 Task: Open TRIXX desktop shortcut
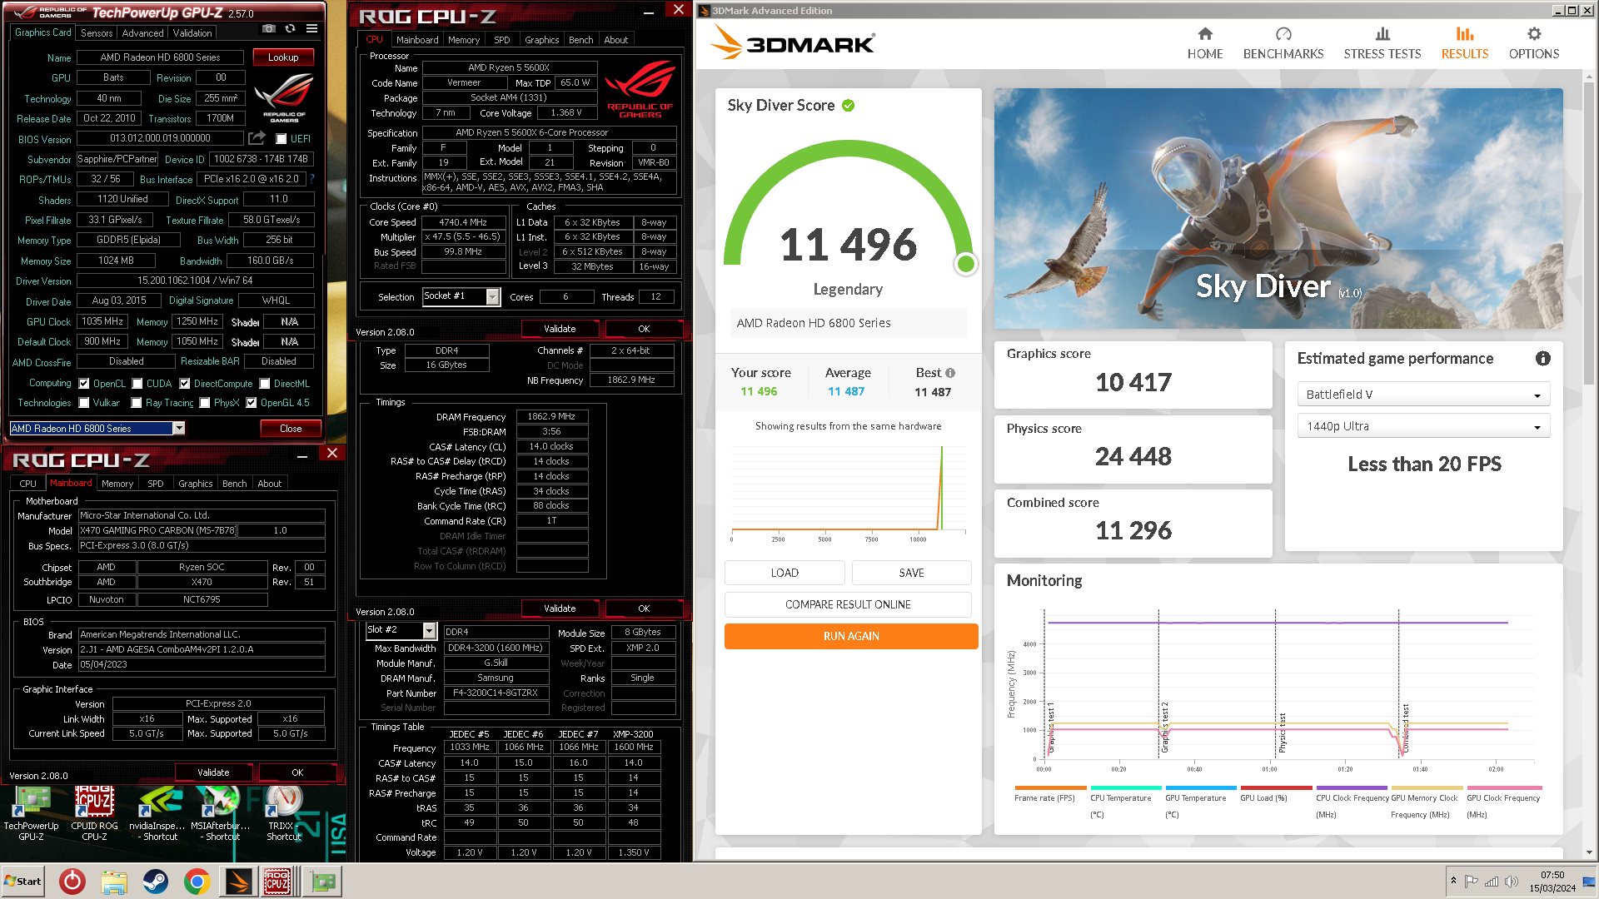point(284,813)
